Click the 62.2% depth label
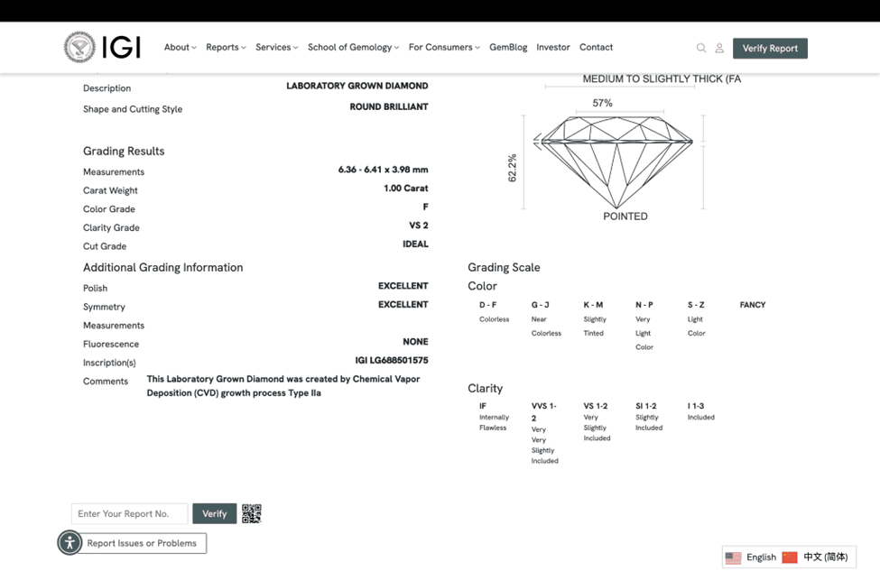The width and height of the screenshot is (880, 571). [512, 168]
